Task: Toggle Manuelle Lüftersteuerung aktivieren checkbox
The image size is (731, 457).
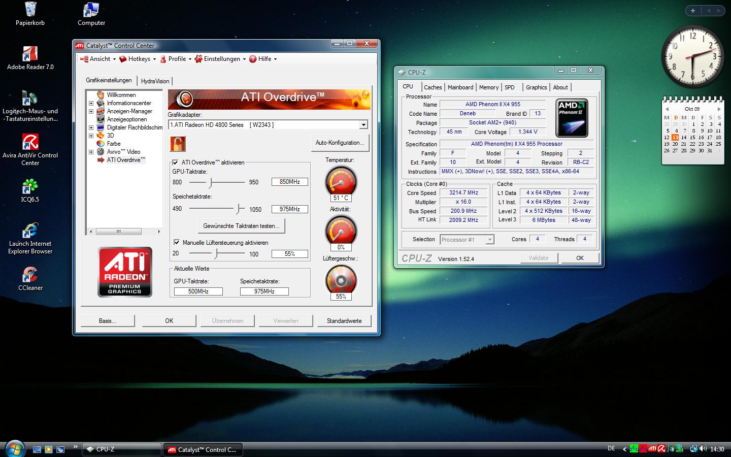Action: (x=177, y=243)
